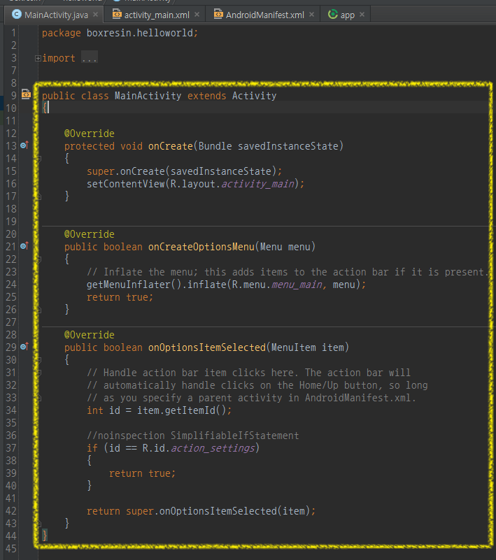Click line number 1 in gutter
496x560 pixels.
click(x=13, y=33)
